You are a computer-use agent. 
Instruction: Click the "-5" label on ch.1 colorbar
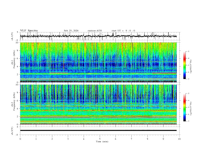188,65
